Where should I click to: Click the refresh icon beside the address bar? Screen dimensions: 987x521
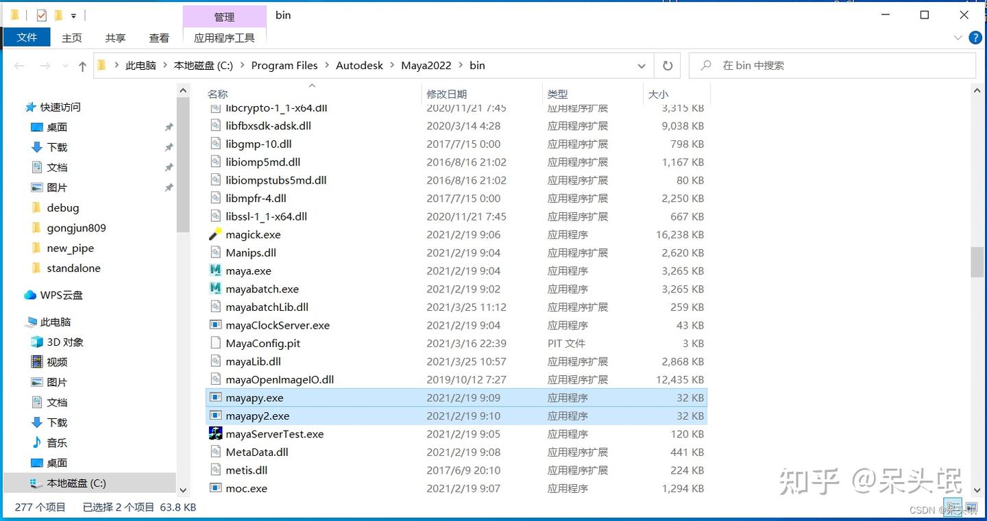click(x=667, y=65)
